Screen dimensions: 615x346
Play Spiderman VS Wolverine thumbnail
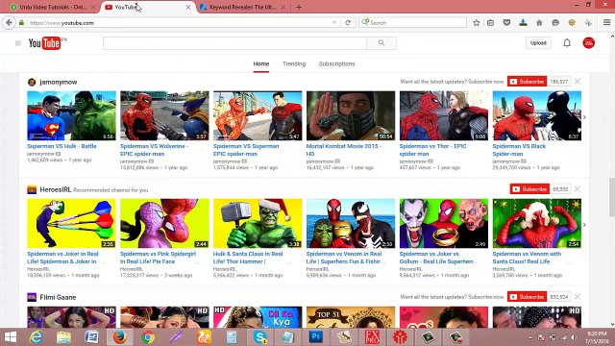point(164,115)
